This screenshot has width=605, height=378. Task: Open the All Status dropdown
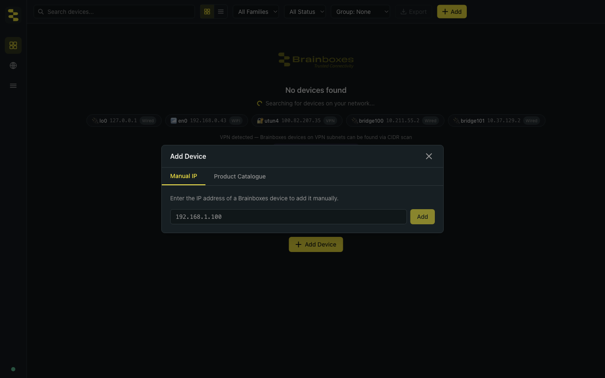click(x=305, y=12)
